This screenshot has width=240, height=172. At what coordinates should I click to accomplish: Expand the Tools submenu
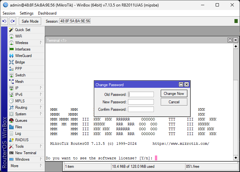click(x=41, y=146)
